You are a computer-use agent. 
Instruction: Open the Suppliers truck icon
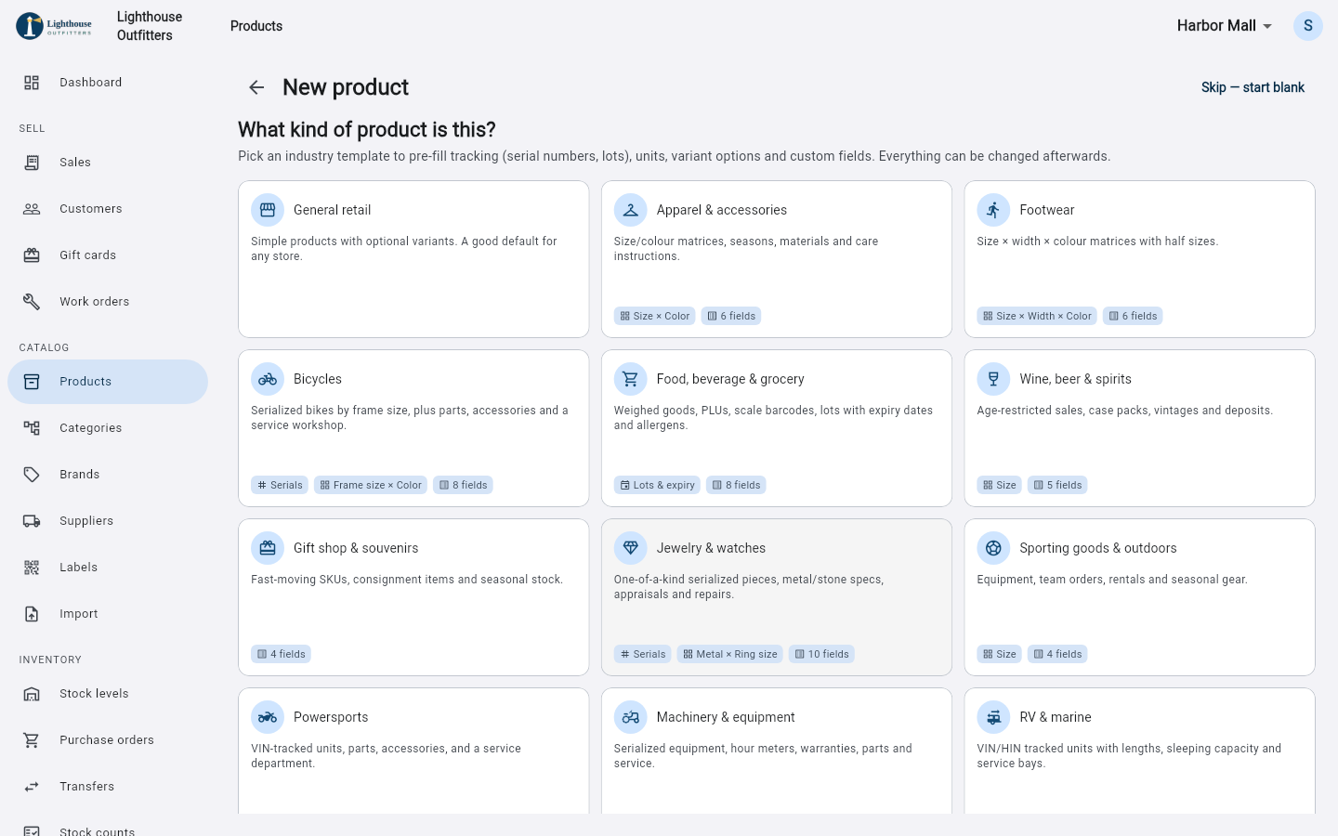coord(32,521)
